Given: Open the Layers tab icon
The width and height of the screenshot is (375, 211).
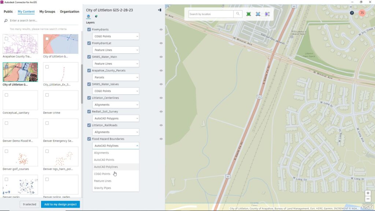Looking at the screenshot, I should coord(89,16).
